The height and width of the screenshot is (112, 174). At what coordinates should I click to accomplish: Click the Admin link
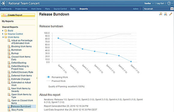[136, 9]
